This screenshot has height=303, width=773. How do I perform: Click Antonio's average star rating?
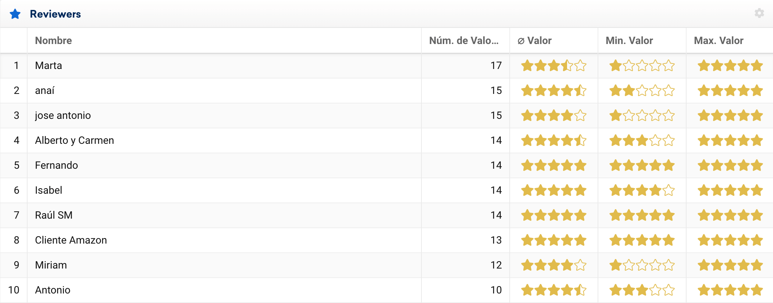click(553, 290)
